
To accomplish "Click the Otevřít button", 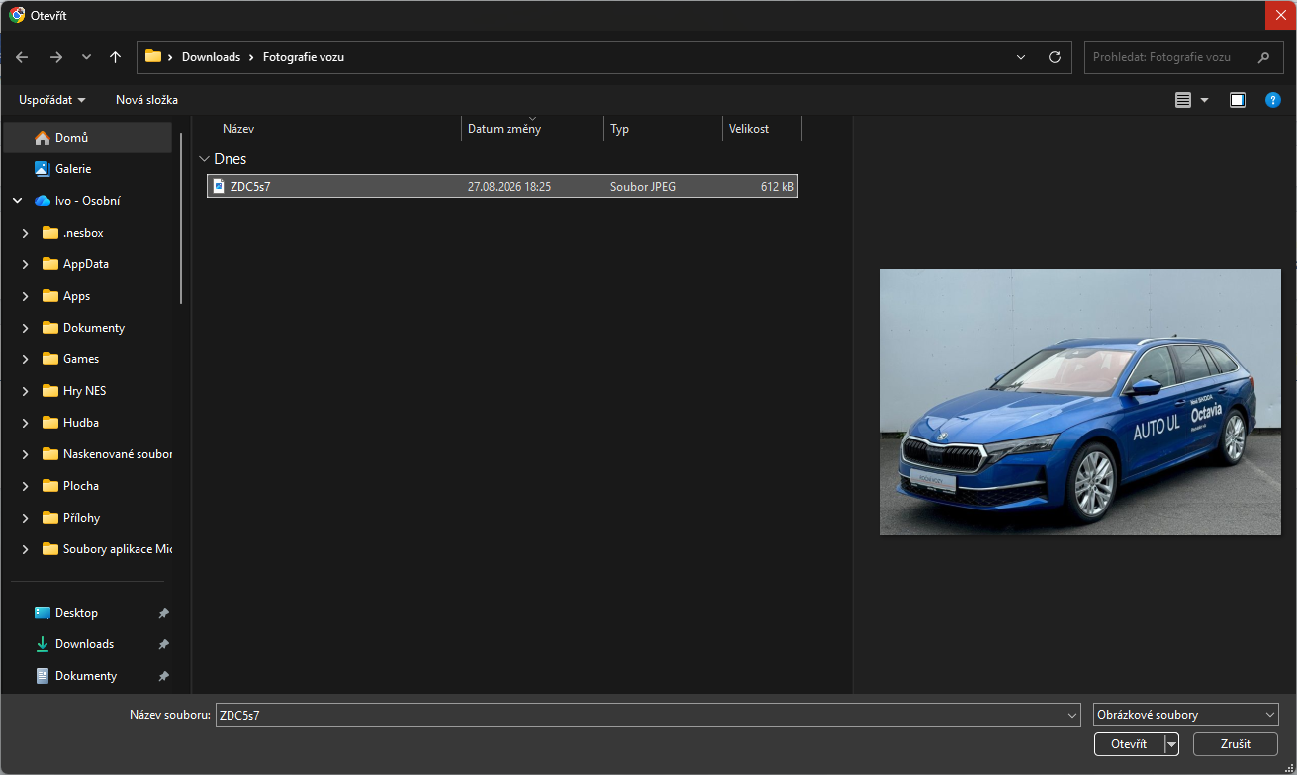I will 1129,744.
